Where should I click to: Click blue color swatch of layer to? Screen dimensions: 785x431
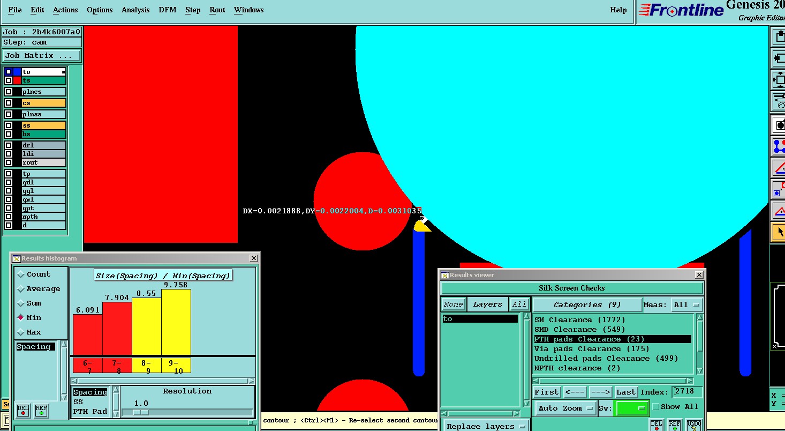[17, 72]
